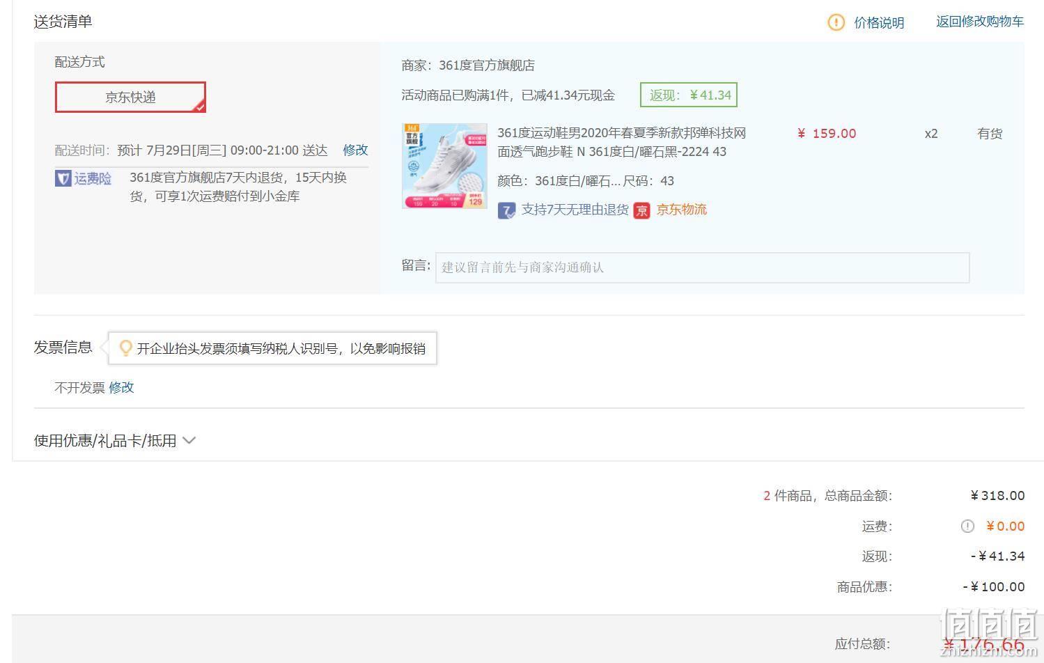Click the red 京 logistics icon
The width and height of the screenshot is (1044, 663).
pos(641,210)
